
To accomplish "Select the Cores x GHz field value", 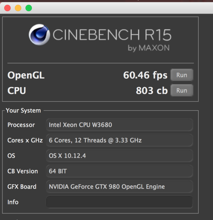I will pyautogui.click(x=119, y=140).
